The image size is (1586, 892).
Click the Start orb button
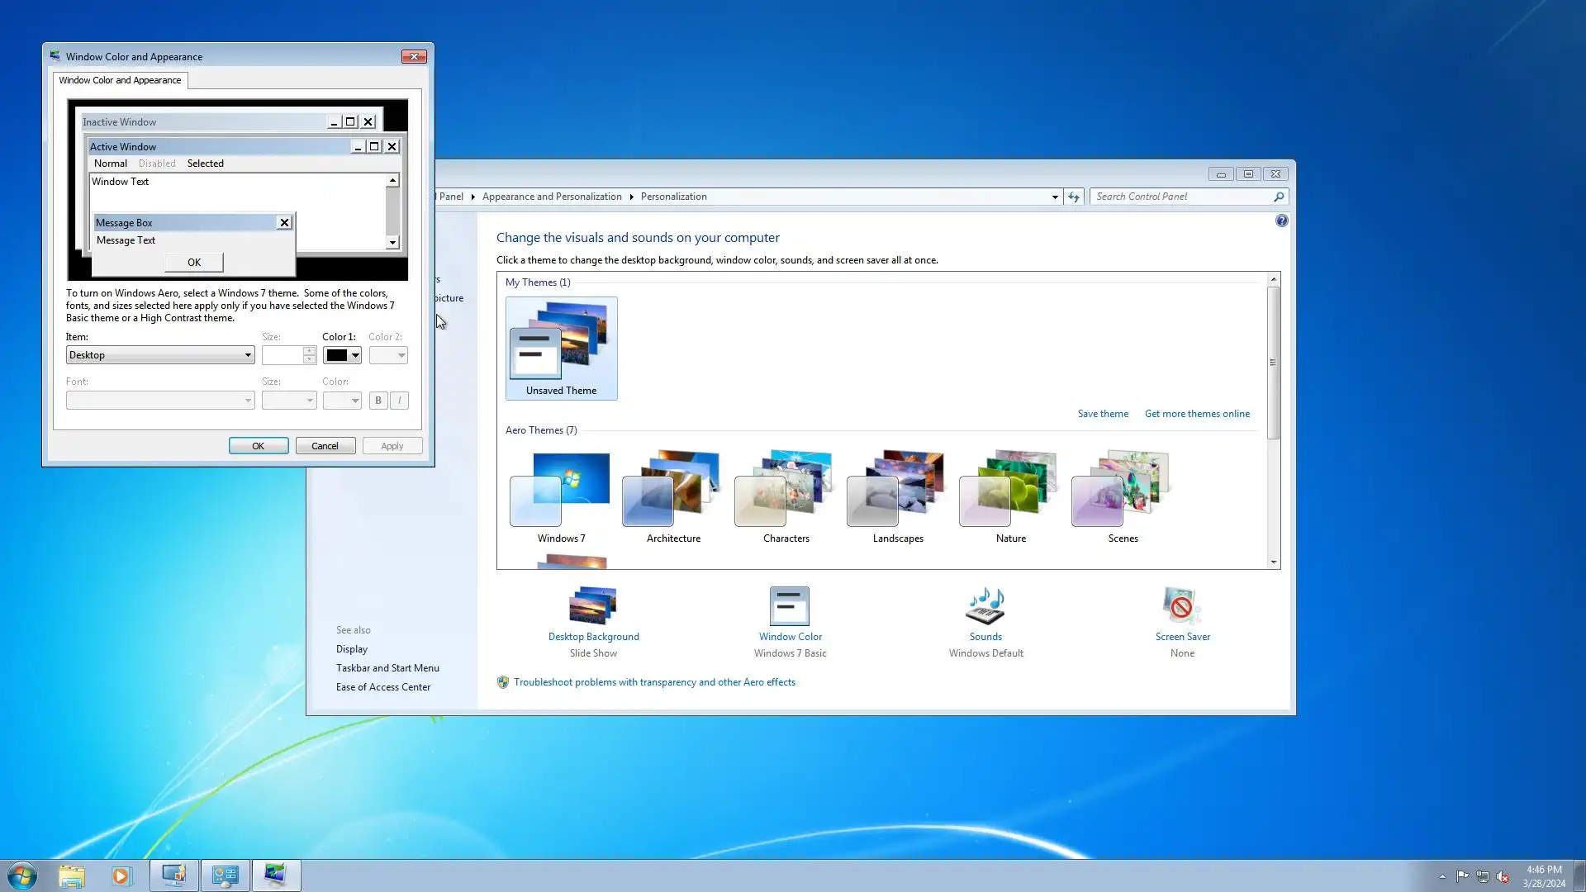coord(22,875)
